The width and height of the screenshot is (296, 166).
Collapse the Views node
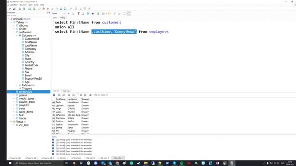(11, 122)
